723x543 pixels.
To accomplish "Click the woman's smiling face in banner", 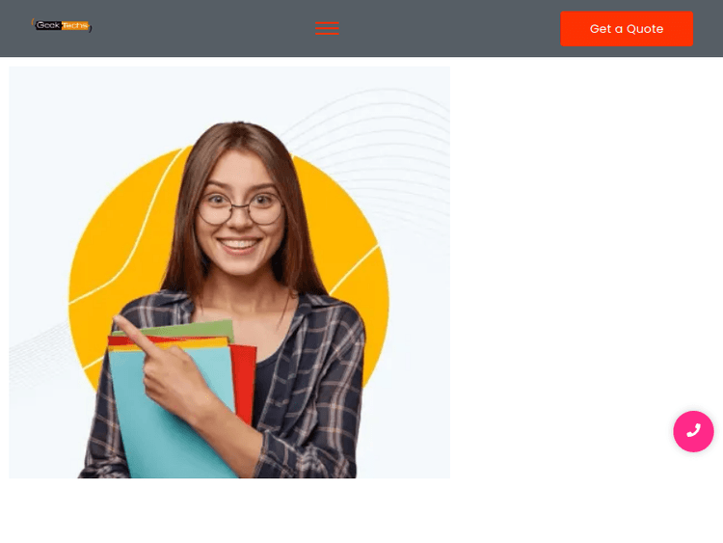I will 240,212.
